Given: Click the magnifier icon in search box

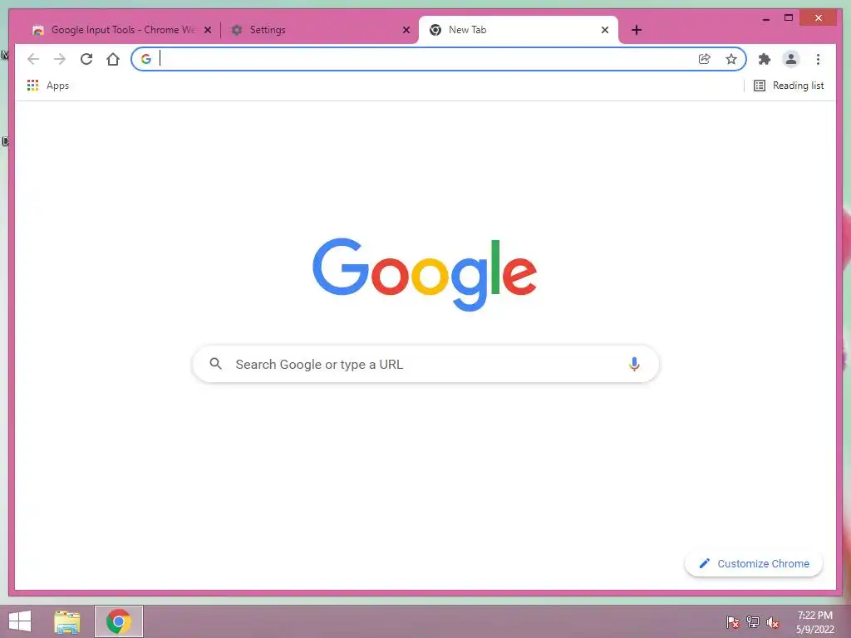Looking at the screenshot, I should coord(215,364).
